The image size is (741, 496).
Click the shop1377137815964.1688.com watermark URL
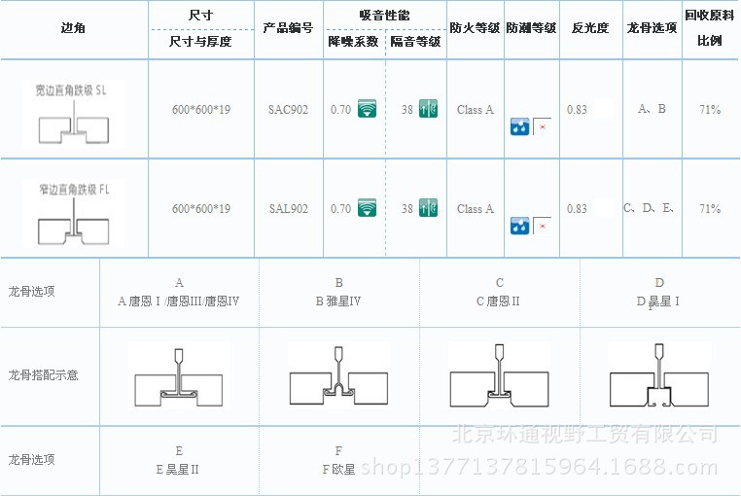[x=549, y=469]
